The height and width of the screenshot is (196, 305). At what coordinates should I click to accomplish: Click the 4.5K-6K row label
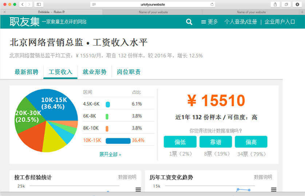(x=91, y=104)
